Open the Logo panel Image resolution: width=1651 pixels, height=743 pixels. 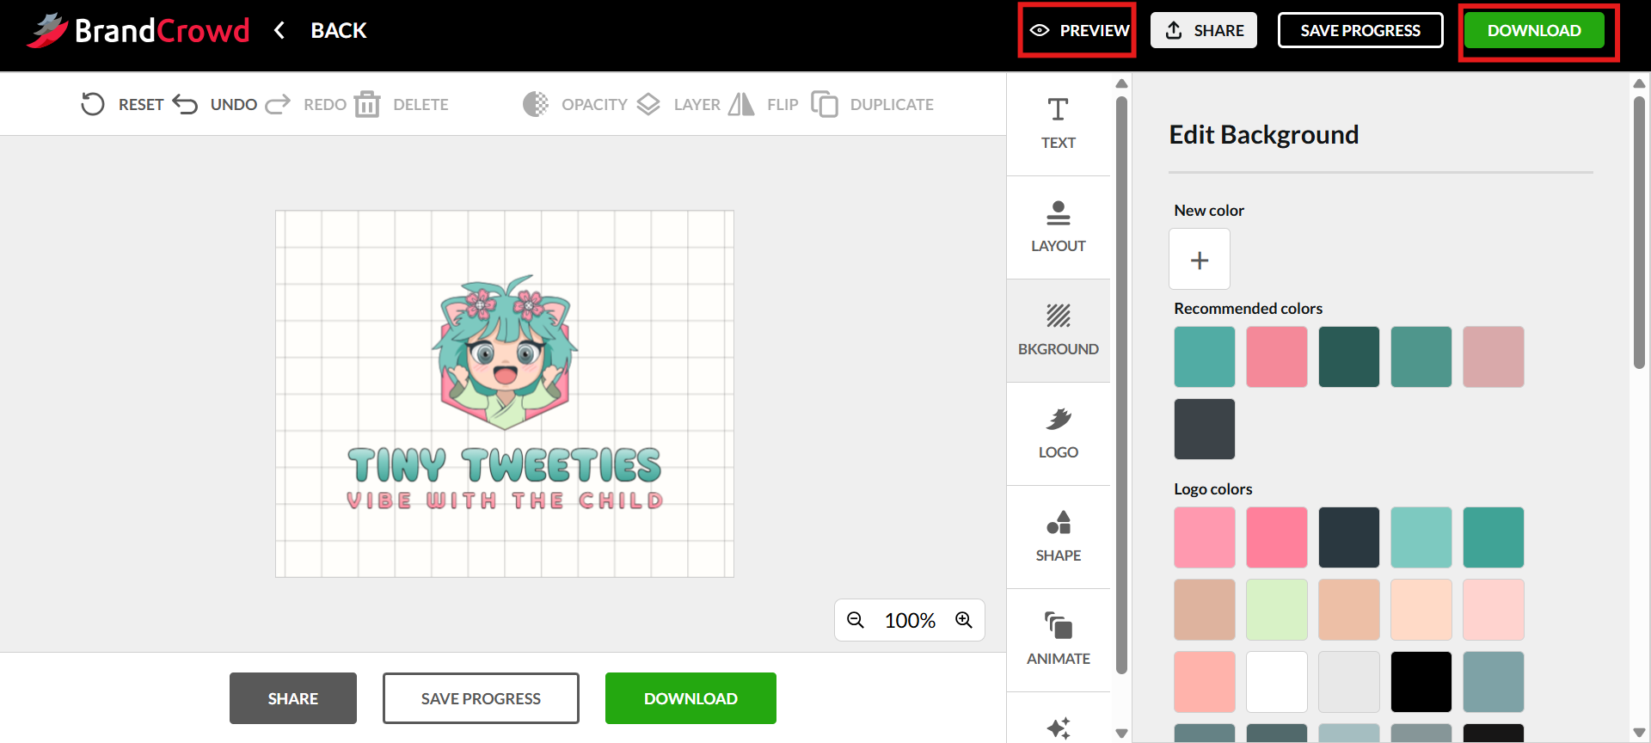pyautogui.click(x=1059, y=433)
